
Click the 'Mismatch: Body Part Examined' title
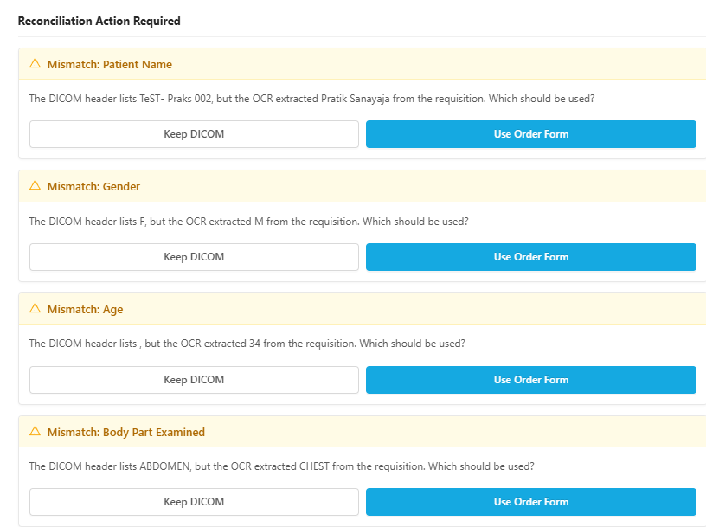pyautogui.click(x=126, y=433)
